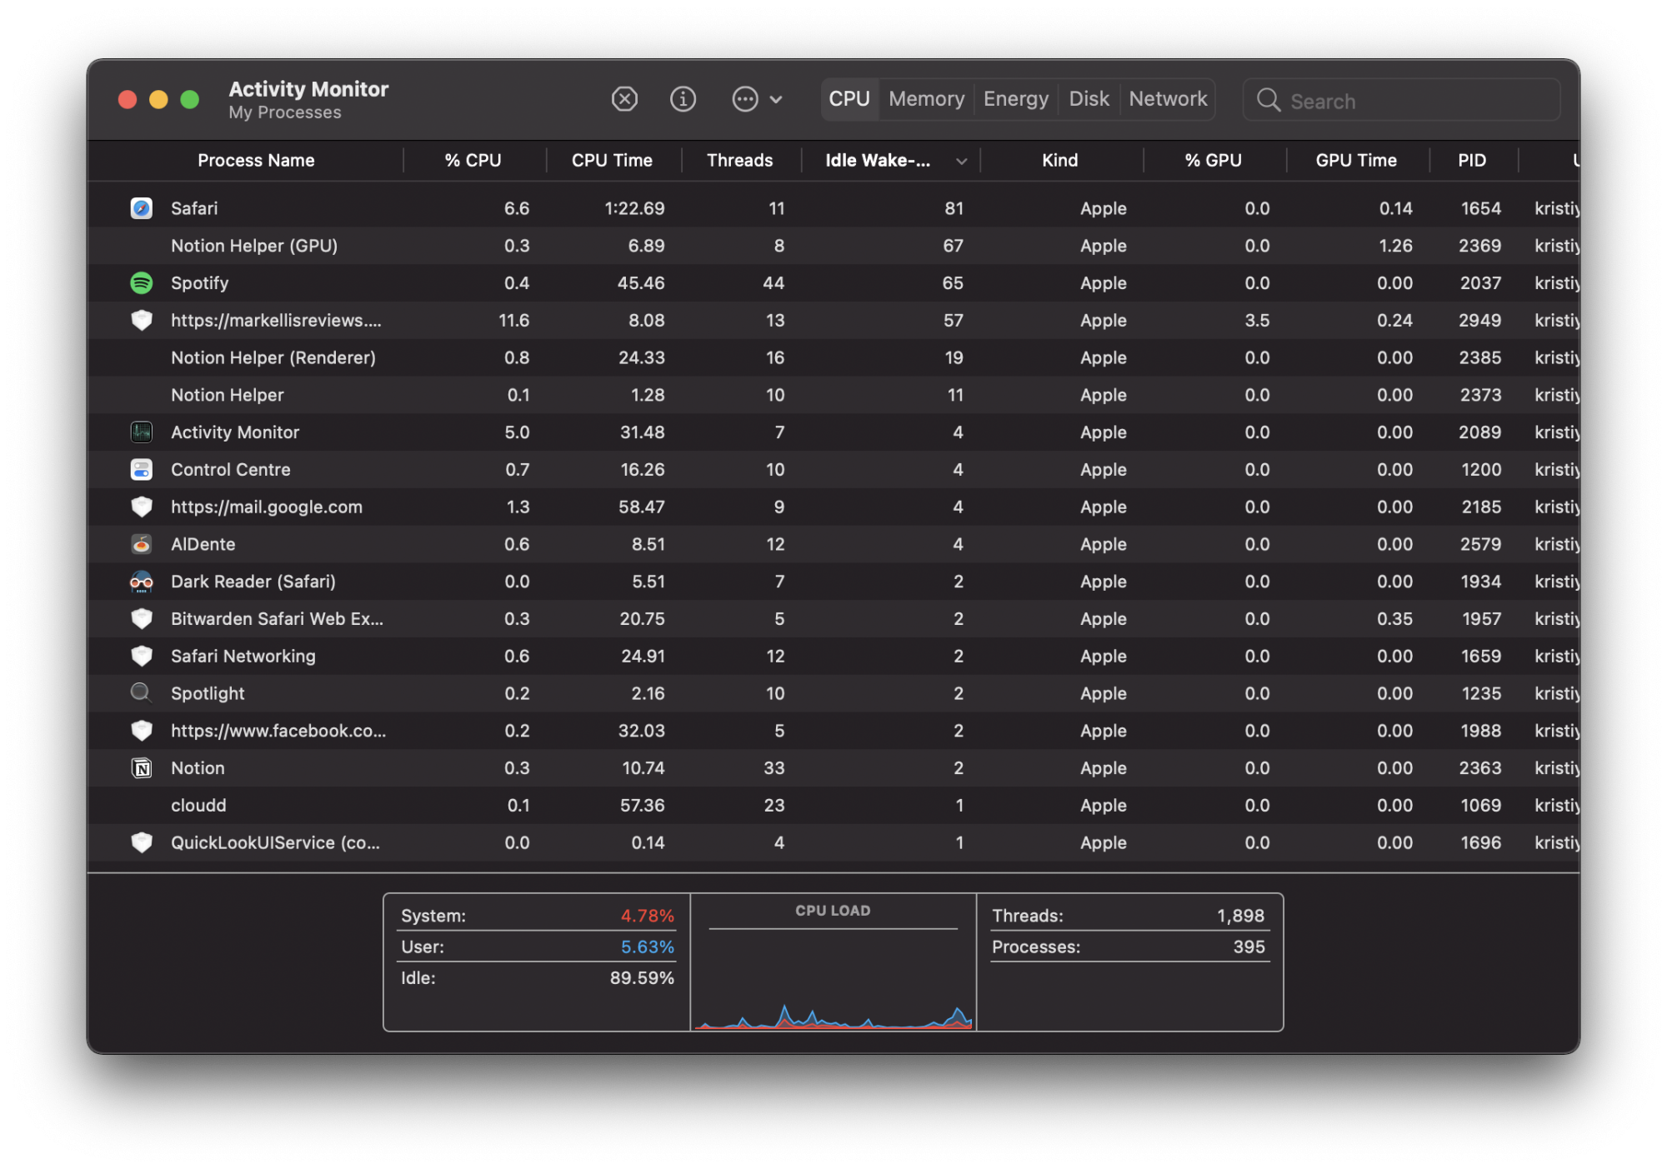Click the shield icon beside mail.google.com
This screenshot has height=1169, width=1667.
point(142,507)
